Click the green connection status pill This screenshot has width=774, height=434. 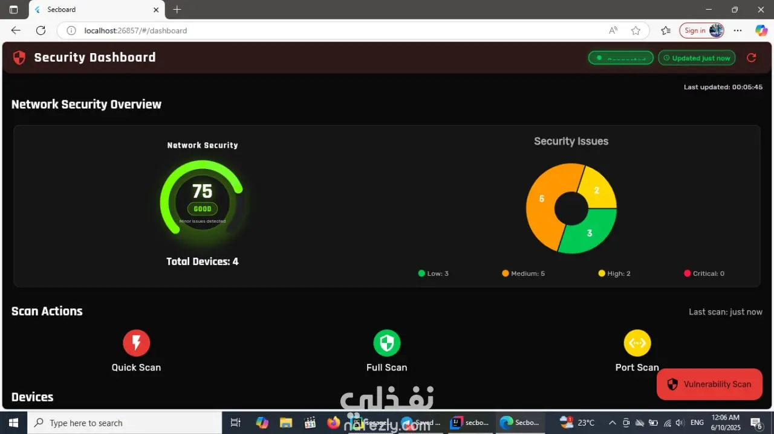[x=621, y=58]
